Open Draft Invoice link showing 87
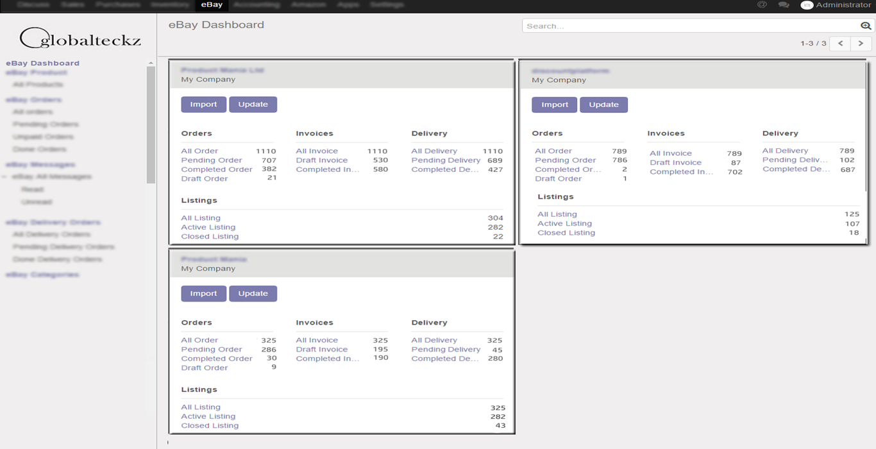Viewport: 876px width, 449px height. 676,163
